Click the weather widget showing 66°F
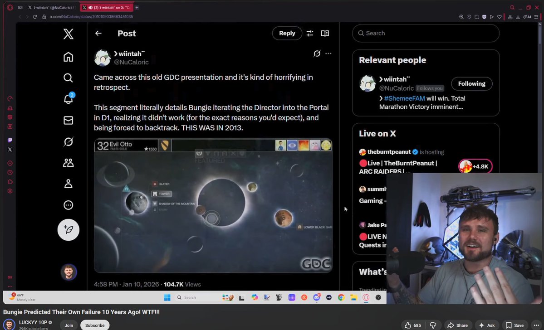Image resolution: width=544 pixels, height=330 pixels. point(23,297)
